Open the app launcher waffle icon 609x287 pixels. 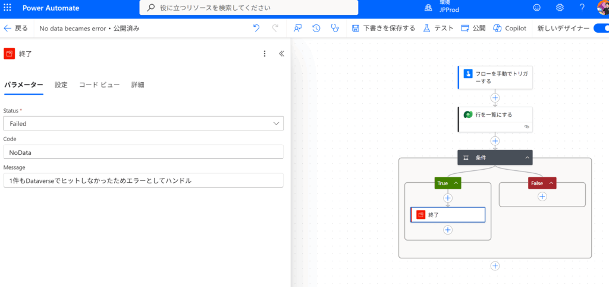pyautogui.click(x=8, y=8)
